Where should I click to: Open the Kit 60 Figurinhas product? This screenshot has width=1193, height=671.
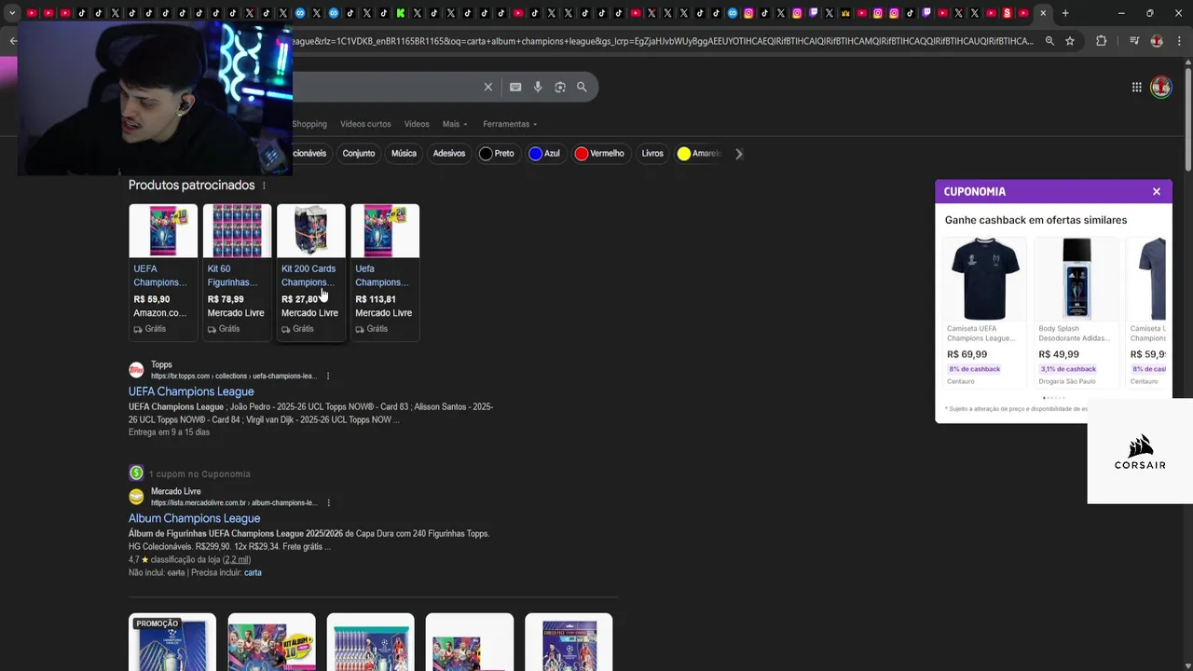(x=237, y=271)
